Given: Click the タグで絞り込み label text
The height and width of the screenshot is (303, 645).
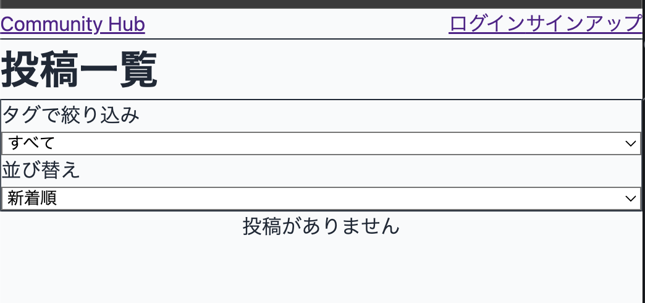Looking at the screenshot, I should pyautogui.click(x=71, y=116).
